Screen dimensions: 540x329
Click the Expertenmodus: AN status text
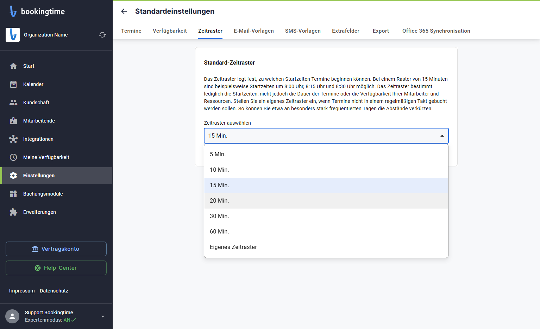coord(50,320)
